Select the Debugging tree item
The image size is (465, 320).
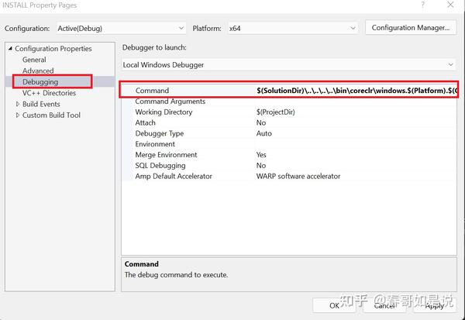point(40,81)
